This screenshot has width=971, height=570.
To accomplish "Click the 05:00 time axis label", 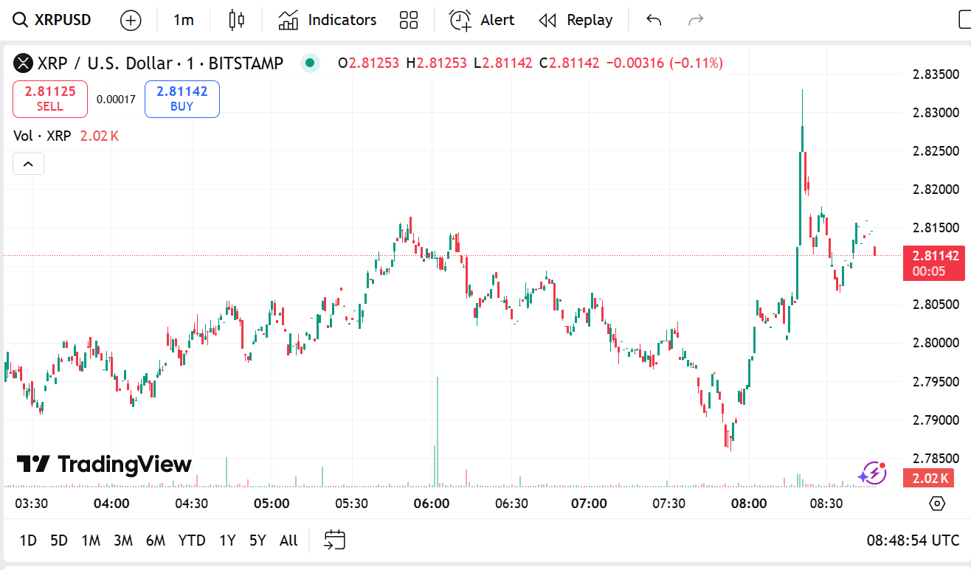I will coord(272,504).
